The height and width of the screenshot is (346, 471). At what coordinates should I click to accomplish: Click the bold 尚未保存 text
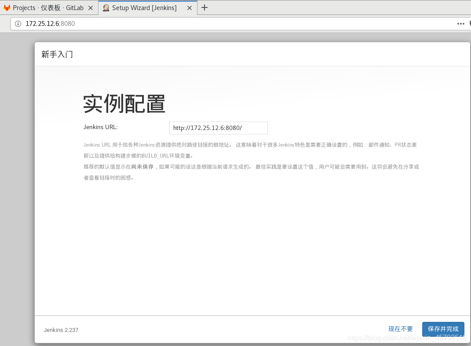point(142,167)
